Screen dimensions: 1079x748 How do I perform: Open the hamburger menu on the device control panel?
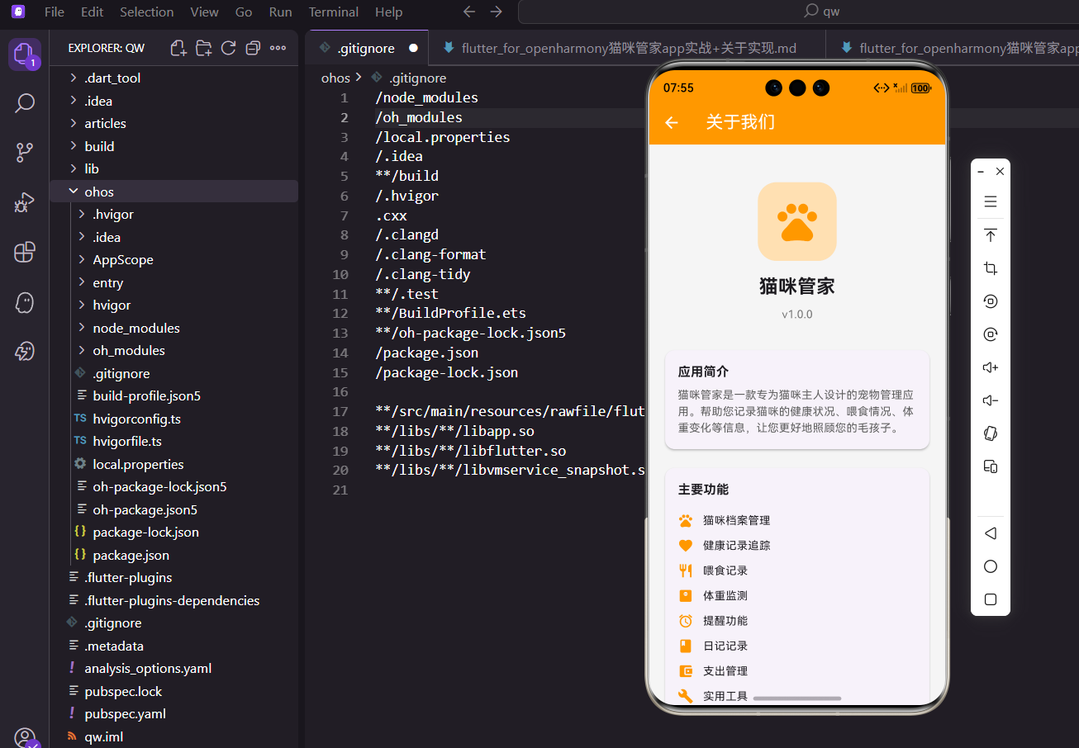[991, 201]
